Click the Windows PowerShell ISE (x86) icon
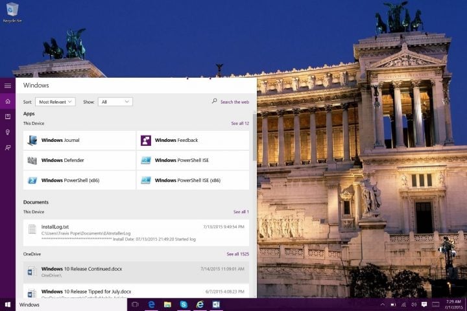Image resolution: width=467 pixels, height=311 pixels. tap(146, 180)
